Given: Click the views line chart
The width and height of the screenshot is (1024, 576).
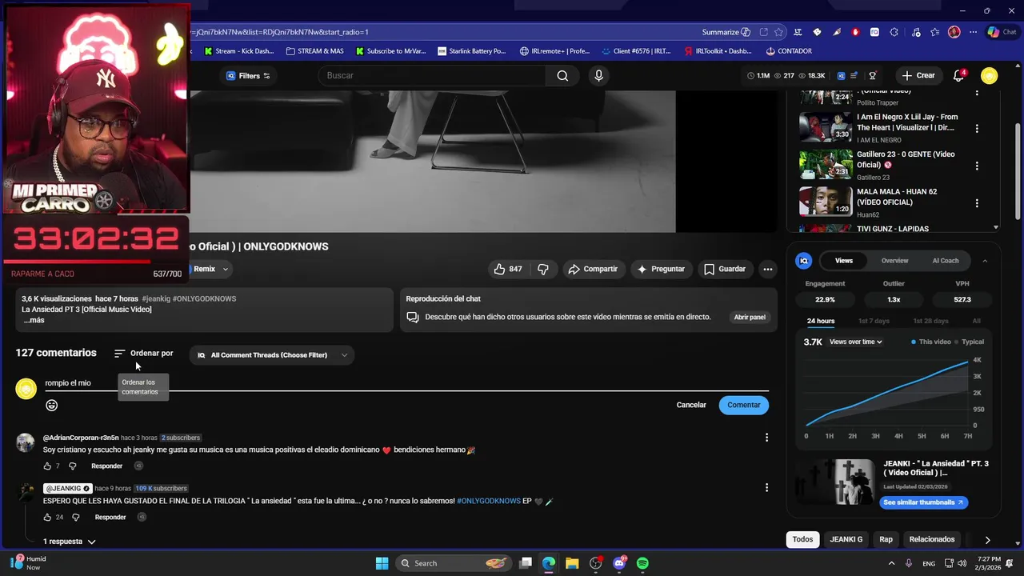Looking at the screenshot, I should (x=887, y=392).
